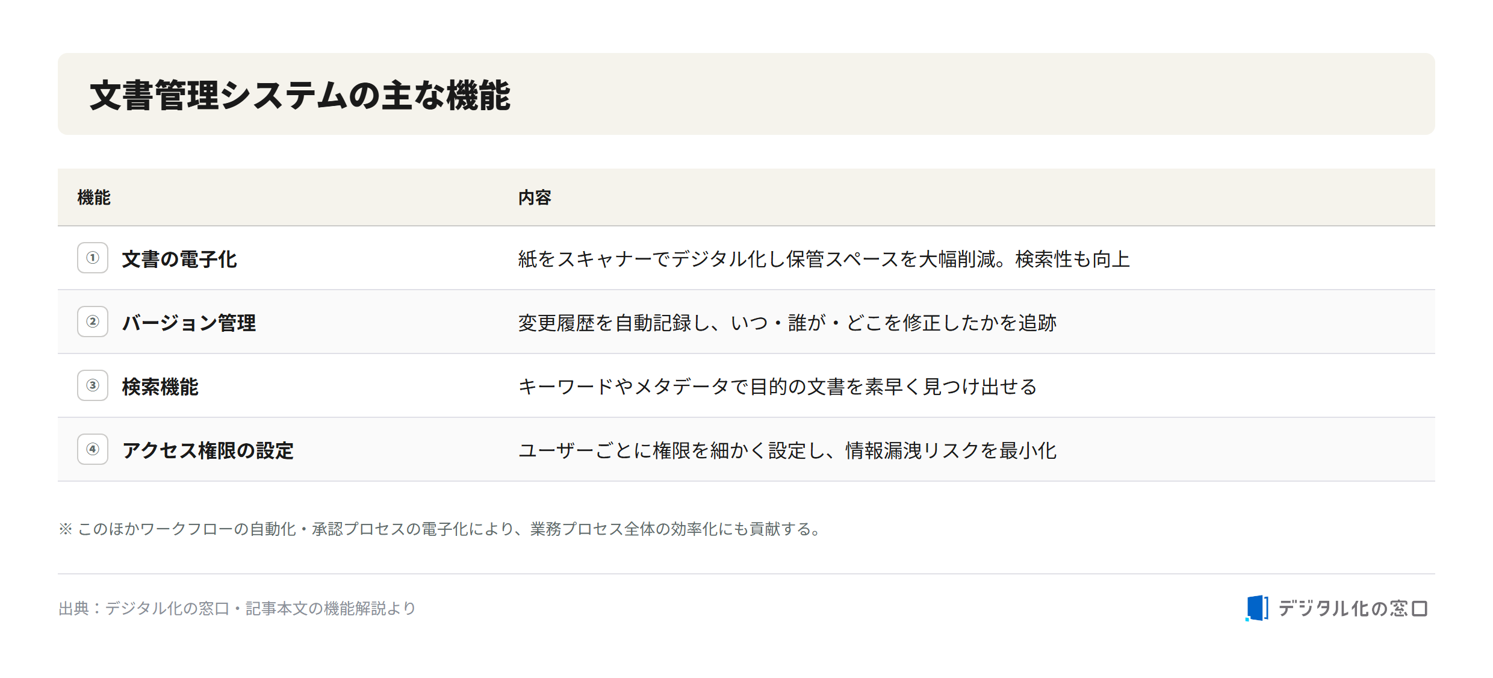Image resolution: width=1493 pixels, height=678 pixels.
Task: Select the バージョン管理 row label
Action: pyautogui.click(x=189, y=323)
